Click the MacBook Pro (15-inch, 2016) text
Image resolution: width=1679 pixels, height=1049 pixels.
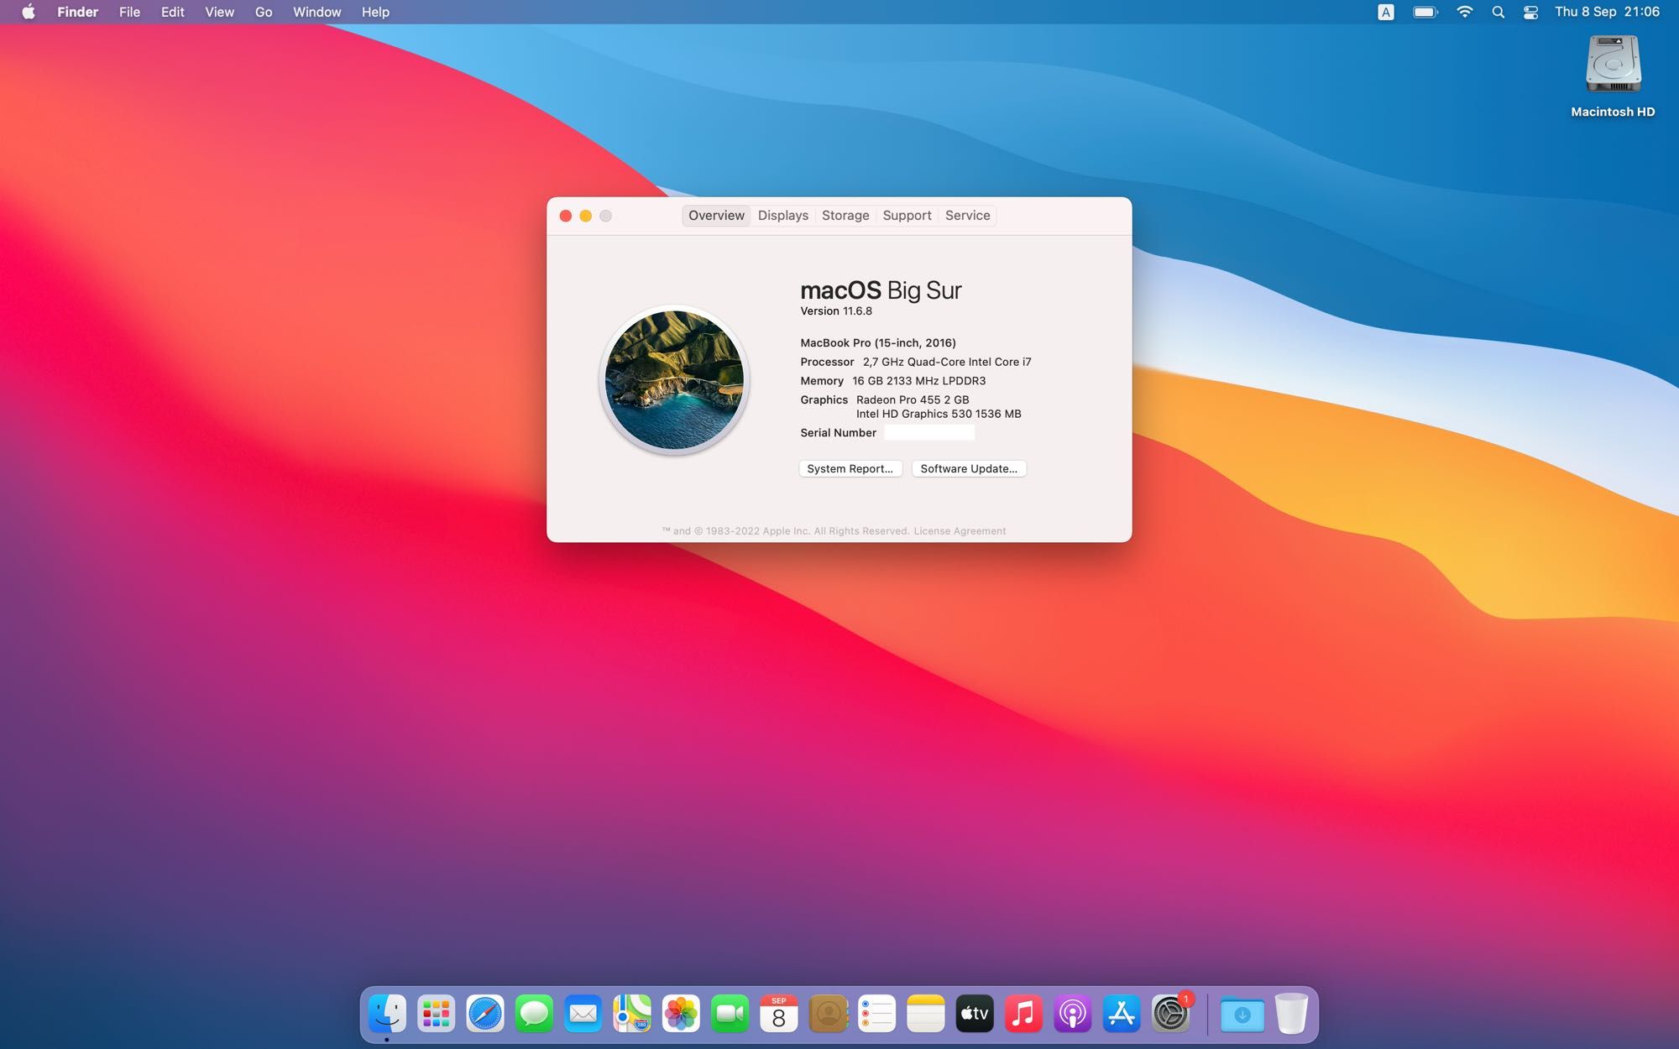click(x=878, y=342)
